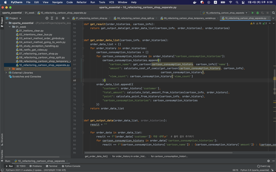276x172 pixels.
Task: Click line position 68:15 in status bar
Action: pyautogui.click(x=235, y=170)
